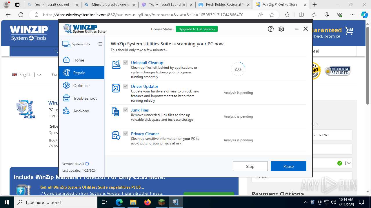Image resolution: width=371 pixels, height=208 pixels.
Task: Click the Uninstall Cleanup broom icon
Action: coord(116,64)
